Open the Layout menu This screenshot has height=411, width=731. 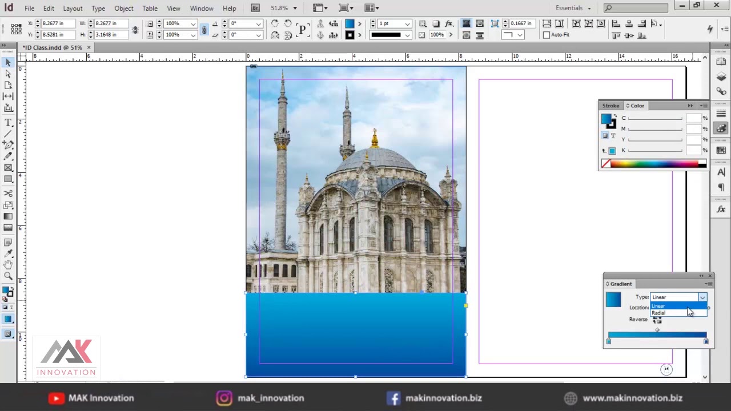73,9
